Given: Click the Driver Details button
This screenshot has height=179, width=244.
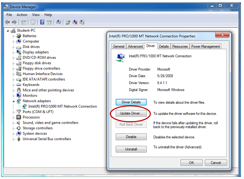Looking at the screenshot, I should [x=131, y=102].
